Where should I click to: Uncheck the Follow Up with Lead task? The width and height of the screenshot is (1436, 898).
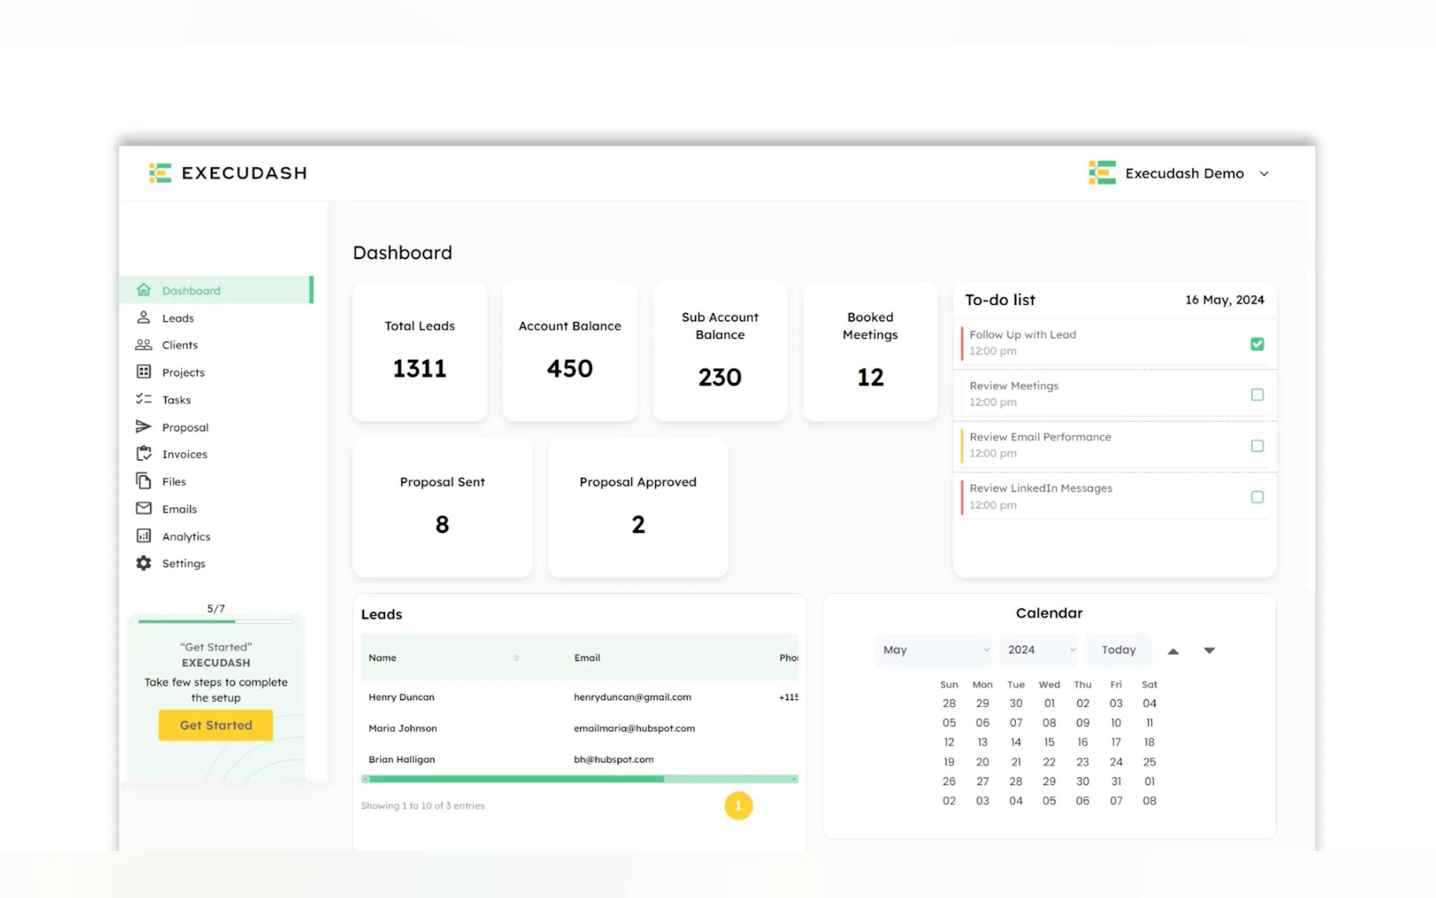coord(1256,344)
